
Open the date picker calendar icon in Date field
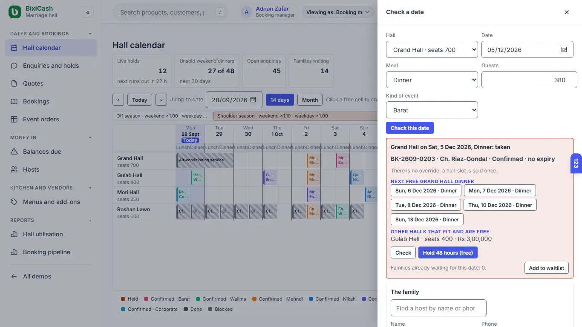pos(564,49)
